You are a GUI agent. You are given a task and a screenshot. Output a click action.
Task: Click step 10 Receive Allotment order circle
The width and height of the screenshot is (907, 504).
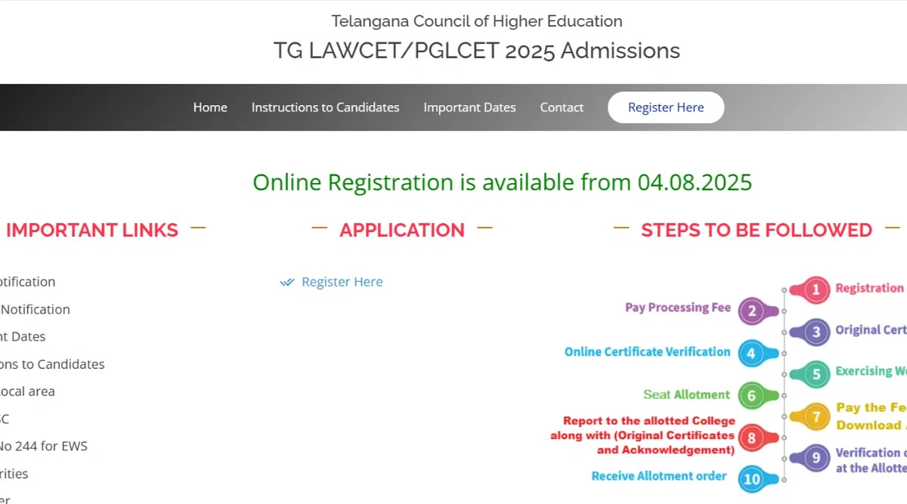(751, 479)
